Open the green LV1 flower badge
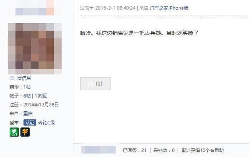 click(x=14, y=132)
